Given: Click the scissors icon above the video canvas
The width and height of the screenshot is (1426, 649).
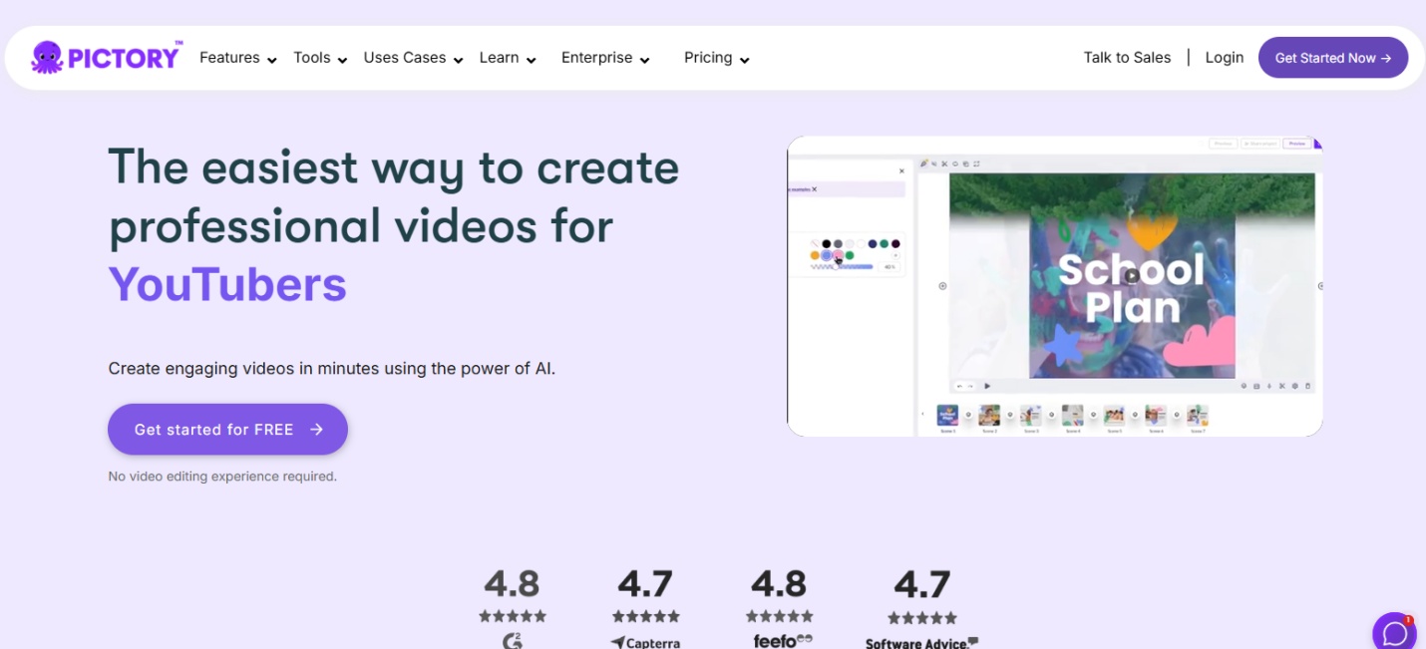Looking at the screenshot, I should (944, 163).
